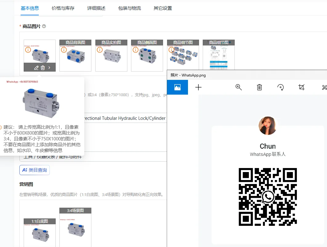
Task: Click the warning icon on 商品背面图 thumbnail
Action: pyautogui.click(x=64, y=49)
